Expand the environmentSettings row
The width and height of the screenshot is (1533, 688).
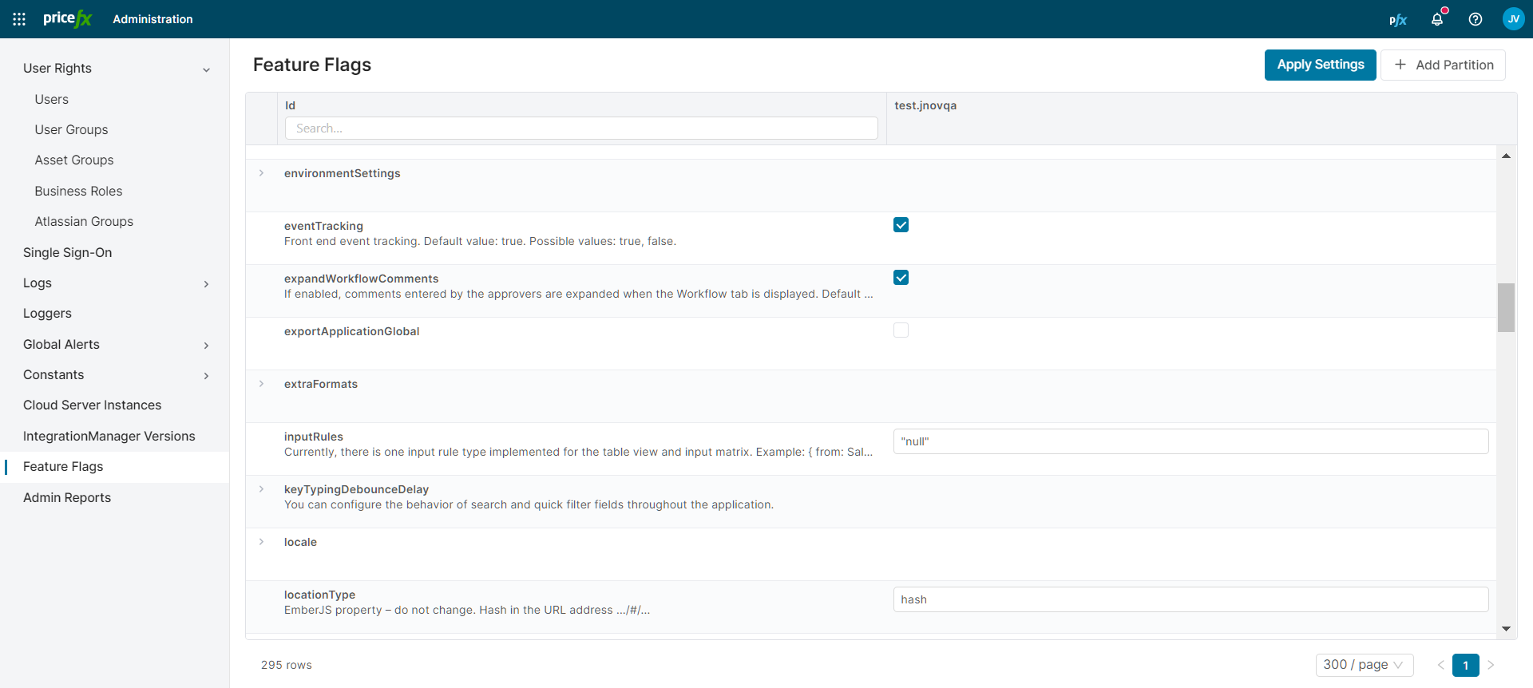pos(261,173)
